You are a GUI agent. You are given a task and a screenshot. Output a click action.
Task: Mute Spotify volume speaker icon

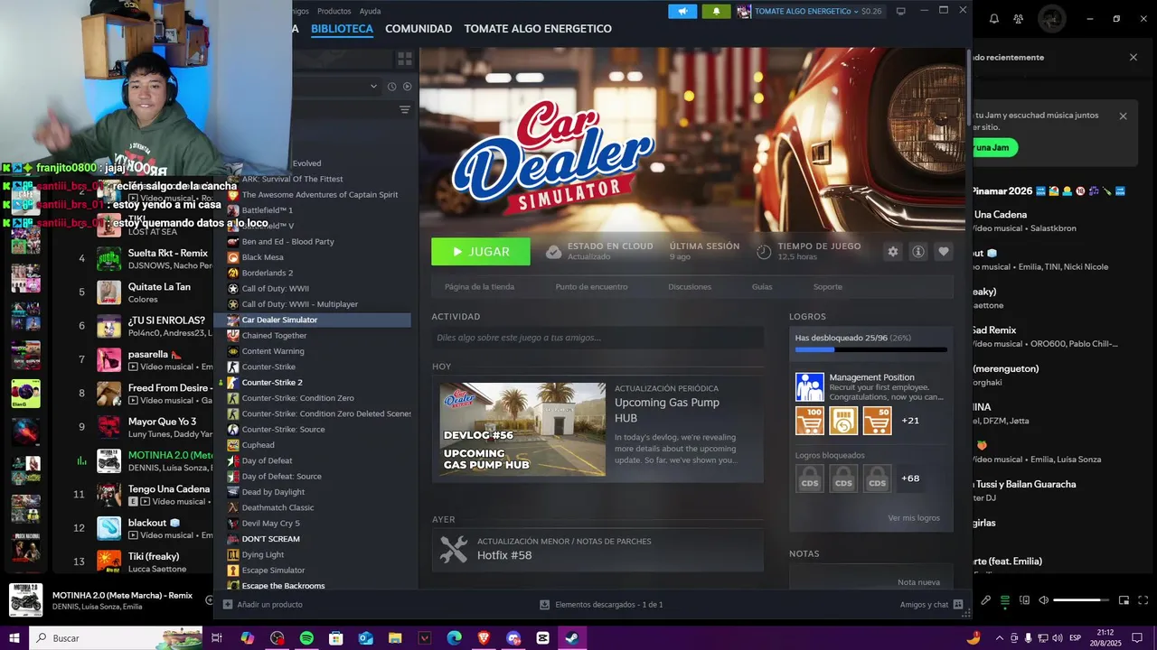[x=1043, y=600]
